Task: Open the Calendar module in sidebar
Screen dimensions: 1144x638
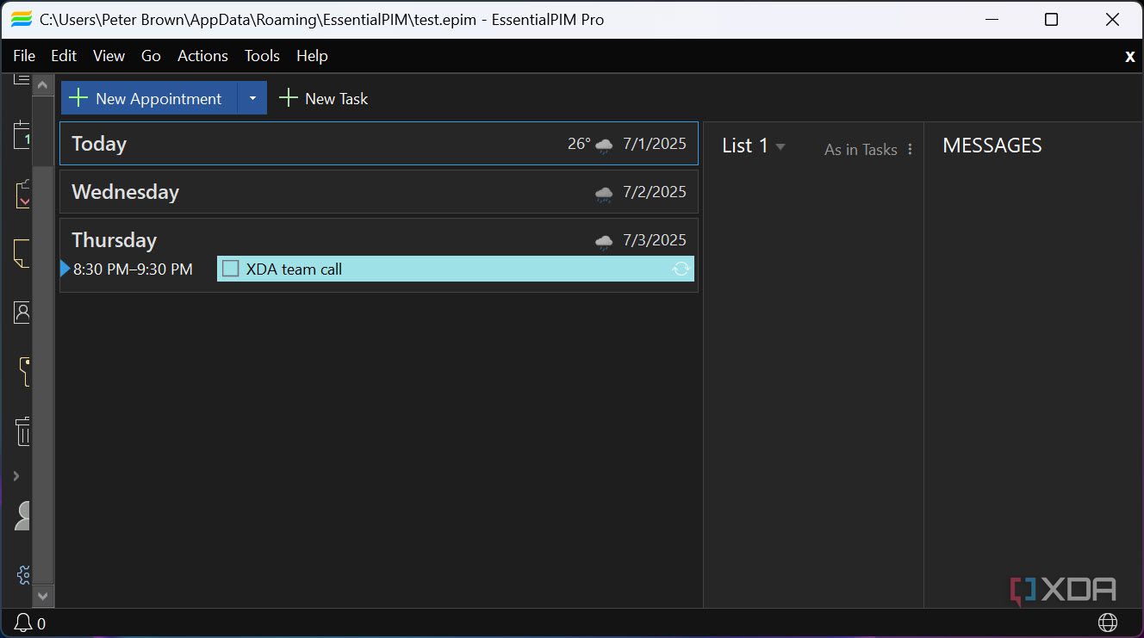Action: (22, 135)
